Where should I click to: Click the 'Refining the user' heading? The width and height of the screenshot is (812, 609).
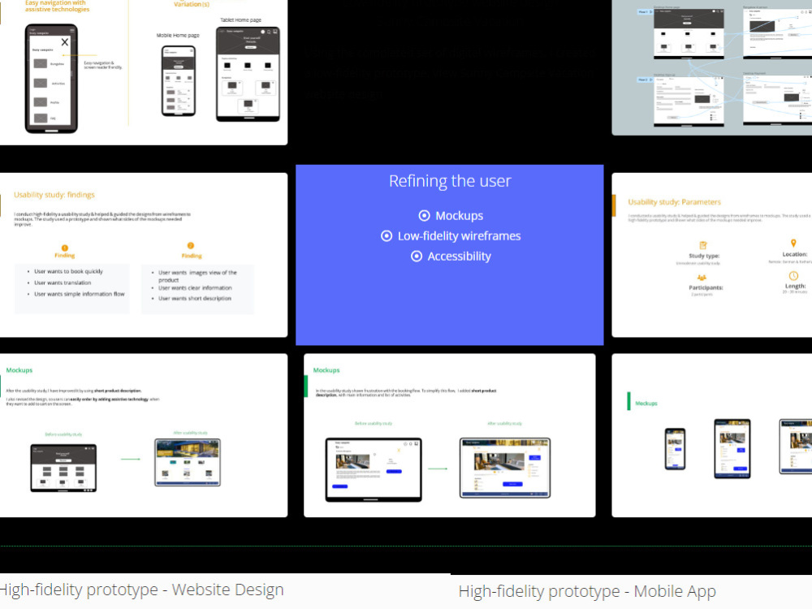[x=450, y=181]
